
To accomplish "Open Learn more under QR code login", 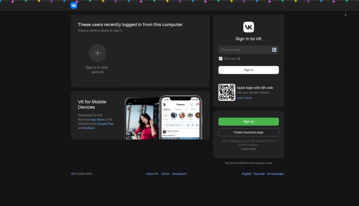I will [x=244, y=98].
